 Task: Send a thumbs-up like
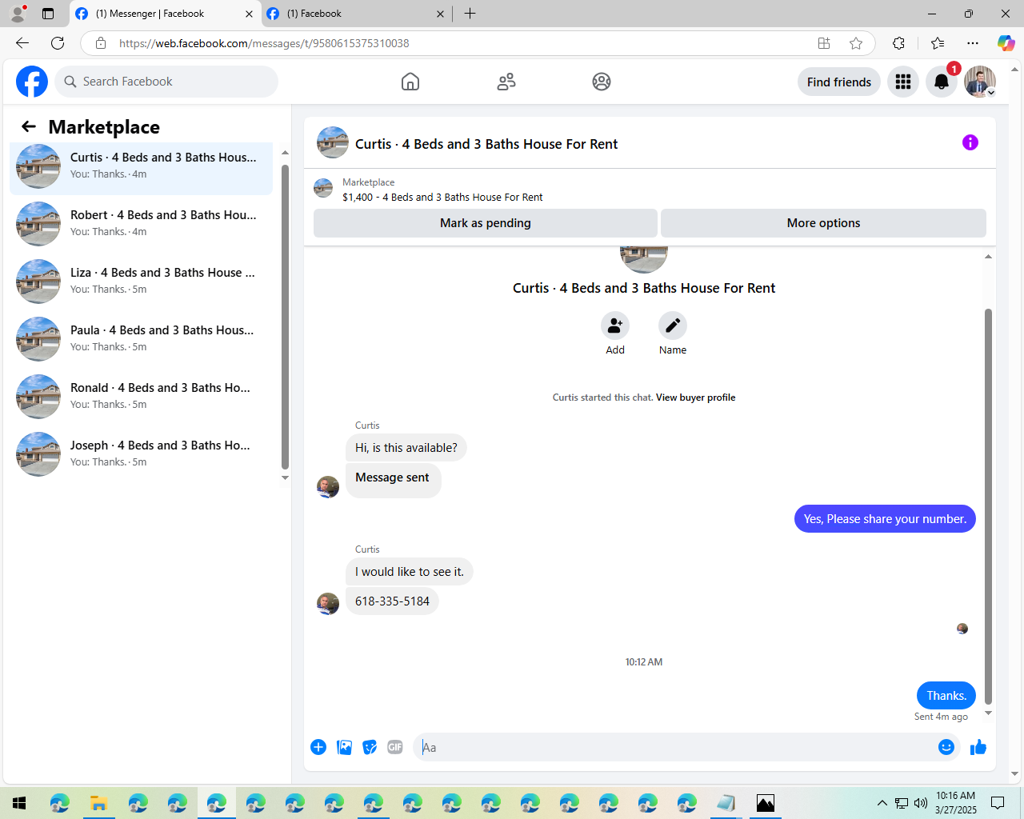click(x=978, y=747)
